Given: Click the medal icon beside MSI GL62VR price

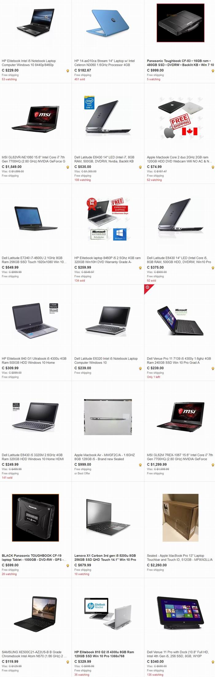Looking at the screenshot, I should tap(68, 167).
